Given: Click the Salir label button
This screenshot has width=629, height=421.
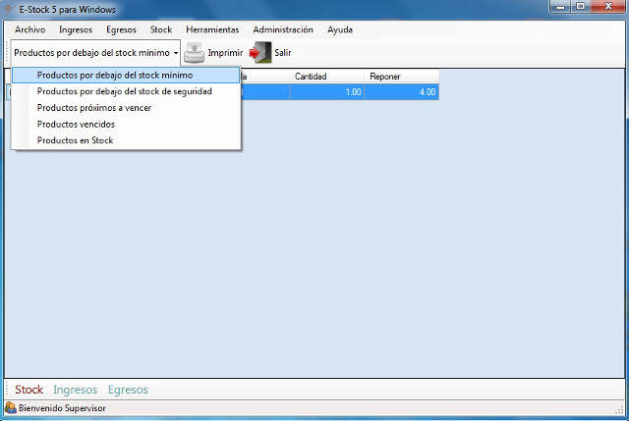Looking at the screenshot, I should 283,53.
